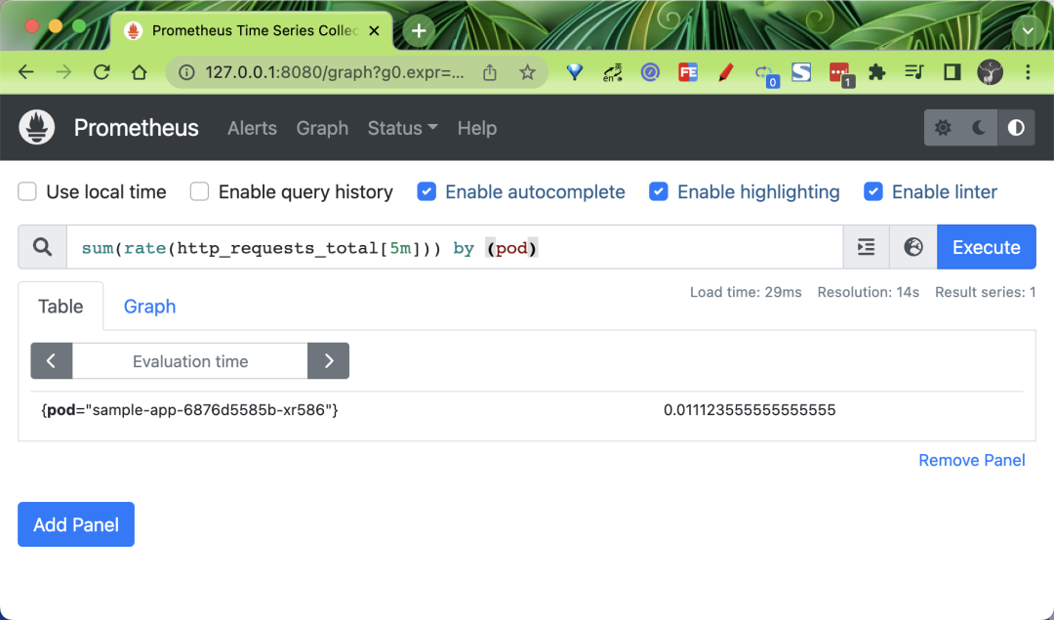Viewport: 1054px width, 620px height.
Task: Open the profile avatar menu
Action: coord(991,72)
